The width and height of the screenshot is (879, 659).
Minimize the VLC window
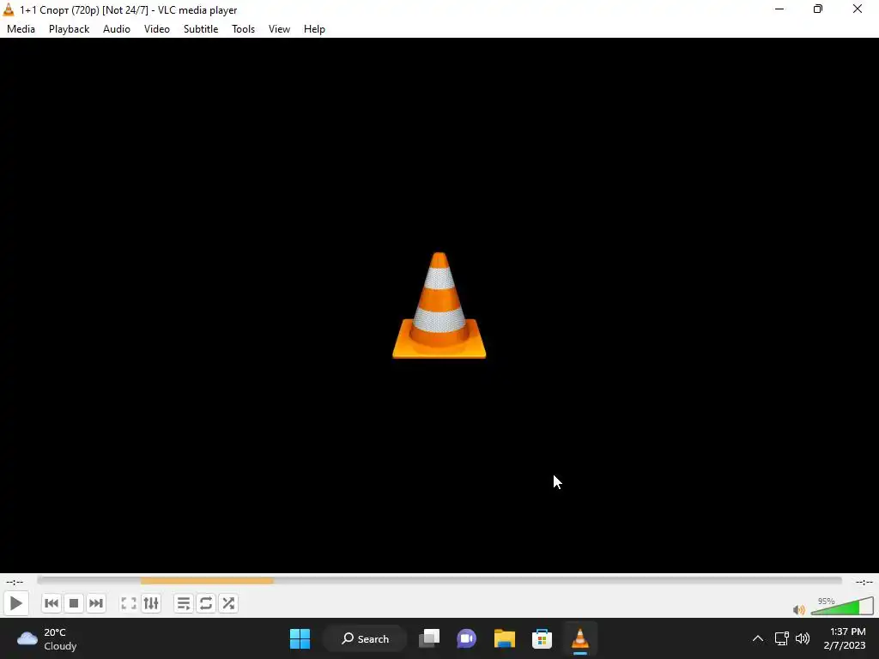point(779,9)
